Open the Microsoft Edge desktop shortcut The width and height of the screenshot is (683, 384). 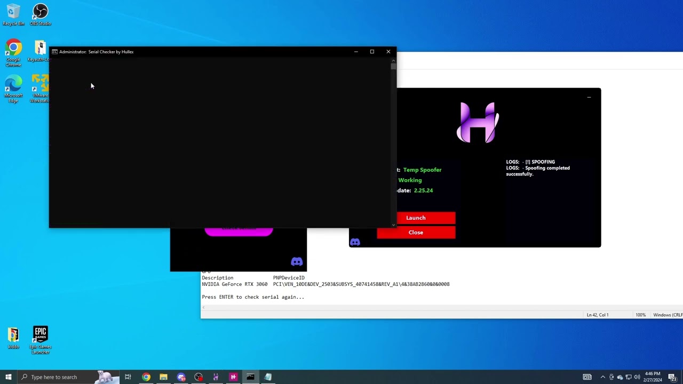click(13, 89)
